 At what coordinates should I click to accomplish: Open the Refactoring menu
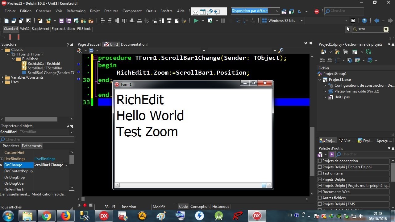(x=76, y=11)
